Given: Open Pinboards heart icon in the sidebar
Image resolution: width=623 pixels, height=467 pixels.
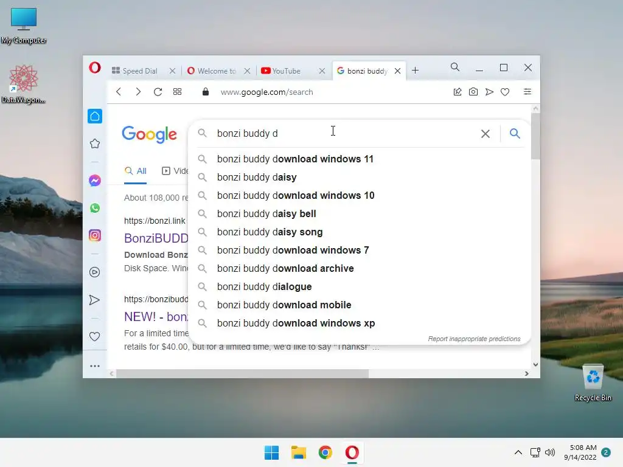Looking at the screenshot, I should 94,337.
